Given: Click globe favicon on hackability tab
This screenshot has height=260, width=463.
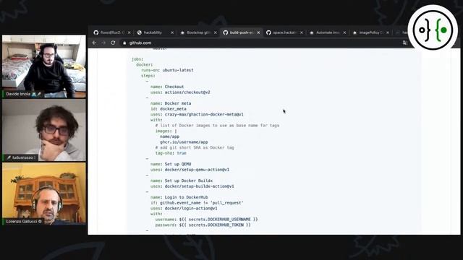Looking at the screenshot, I should tap(140, 32).
